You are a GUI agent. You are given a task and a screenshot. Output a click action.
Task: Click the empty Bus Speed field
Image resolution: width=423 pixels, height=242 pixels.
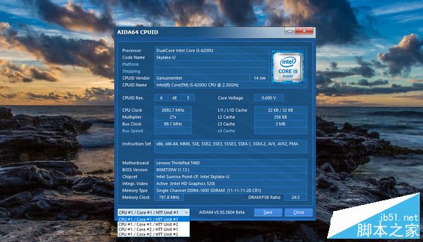(x=173, y=131)
